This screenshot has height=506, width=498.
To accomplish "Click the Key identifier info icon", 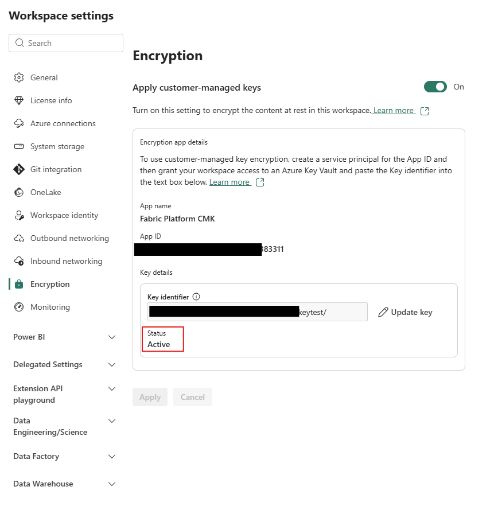I will click(196, 297).
